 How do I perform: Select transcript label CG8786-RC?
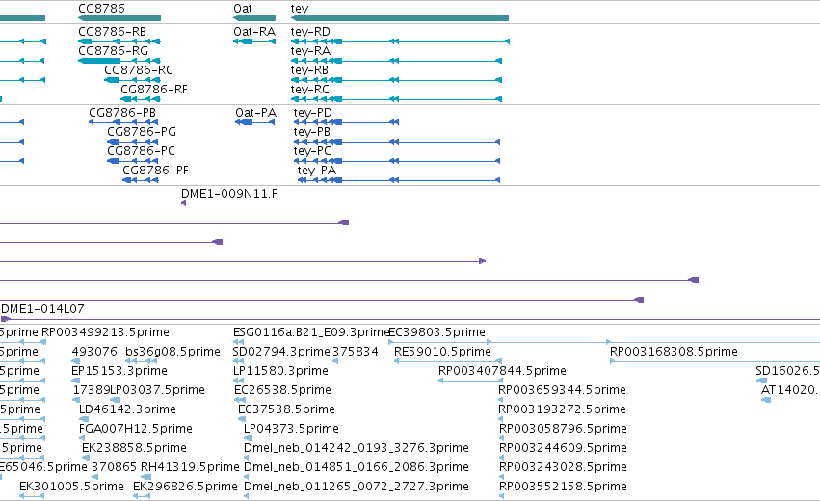pyautogui.click(x=139, y=70)
